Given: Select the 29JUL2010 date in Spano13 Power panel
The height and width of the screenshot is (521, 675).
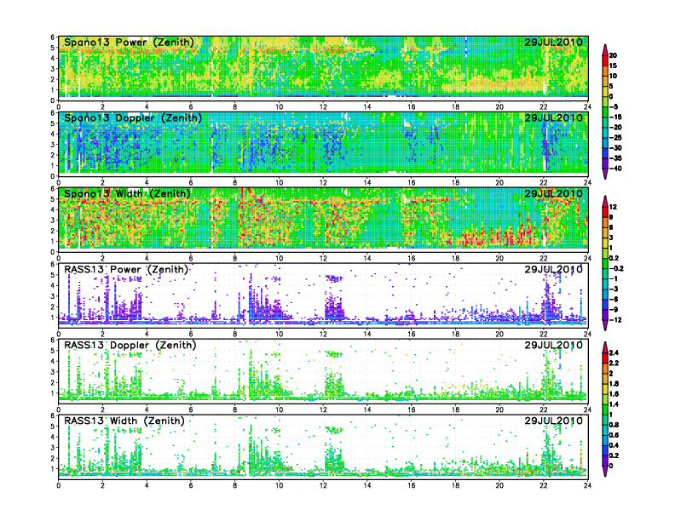Looking at the screenshot, I should [554, 42].
